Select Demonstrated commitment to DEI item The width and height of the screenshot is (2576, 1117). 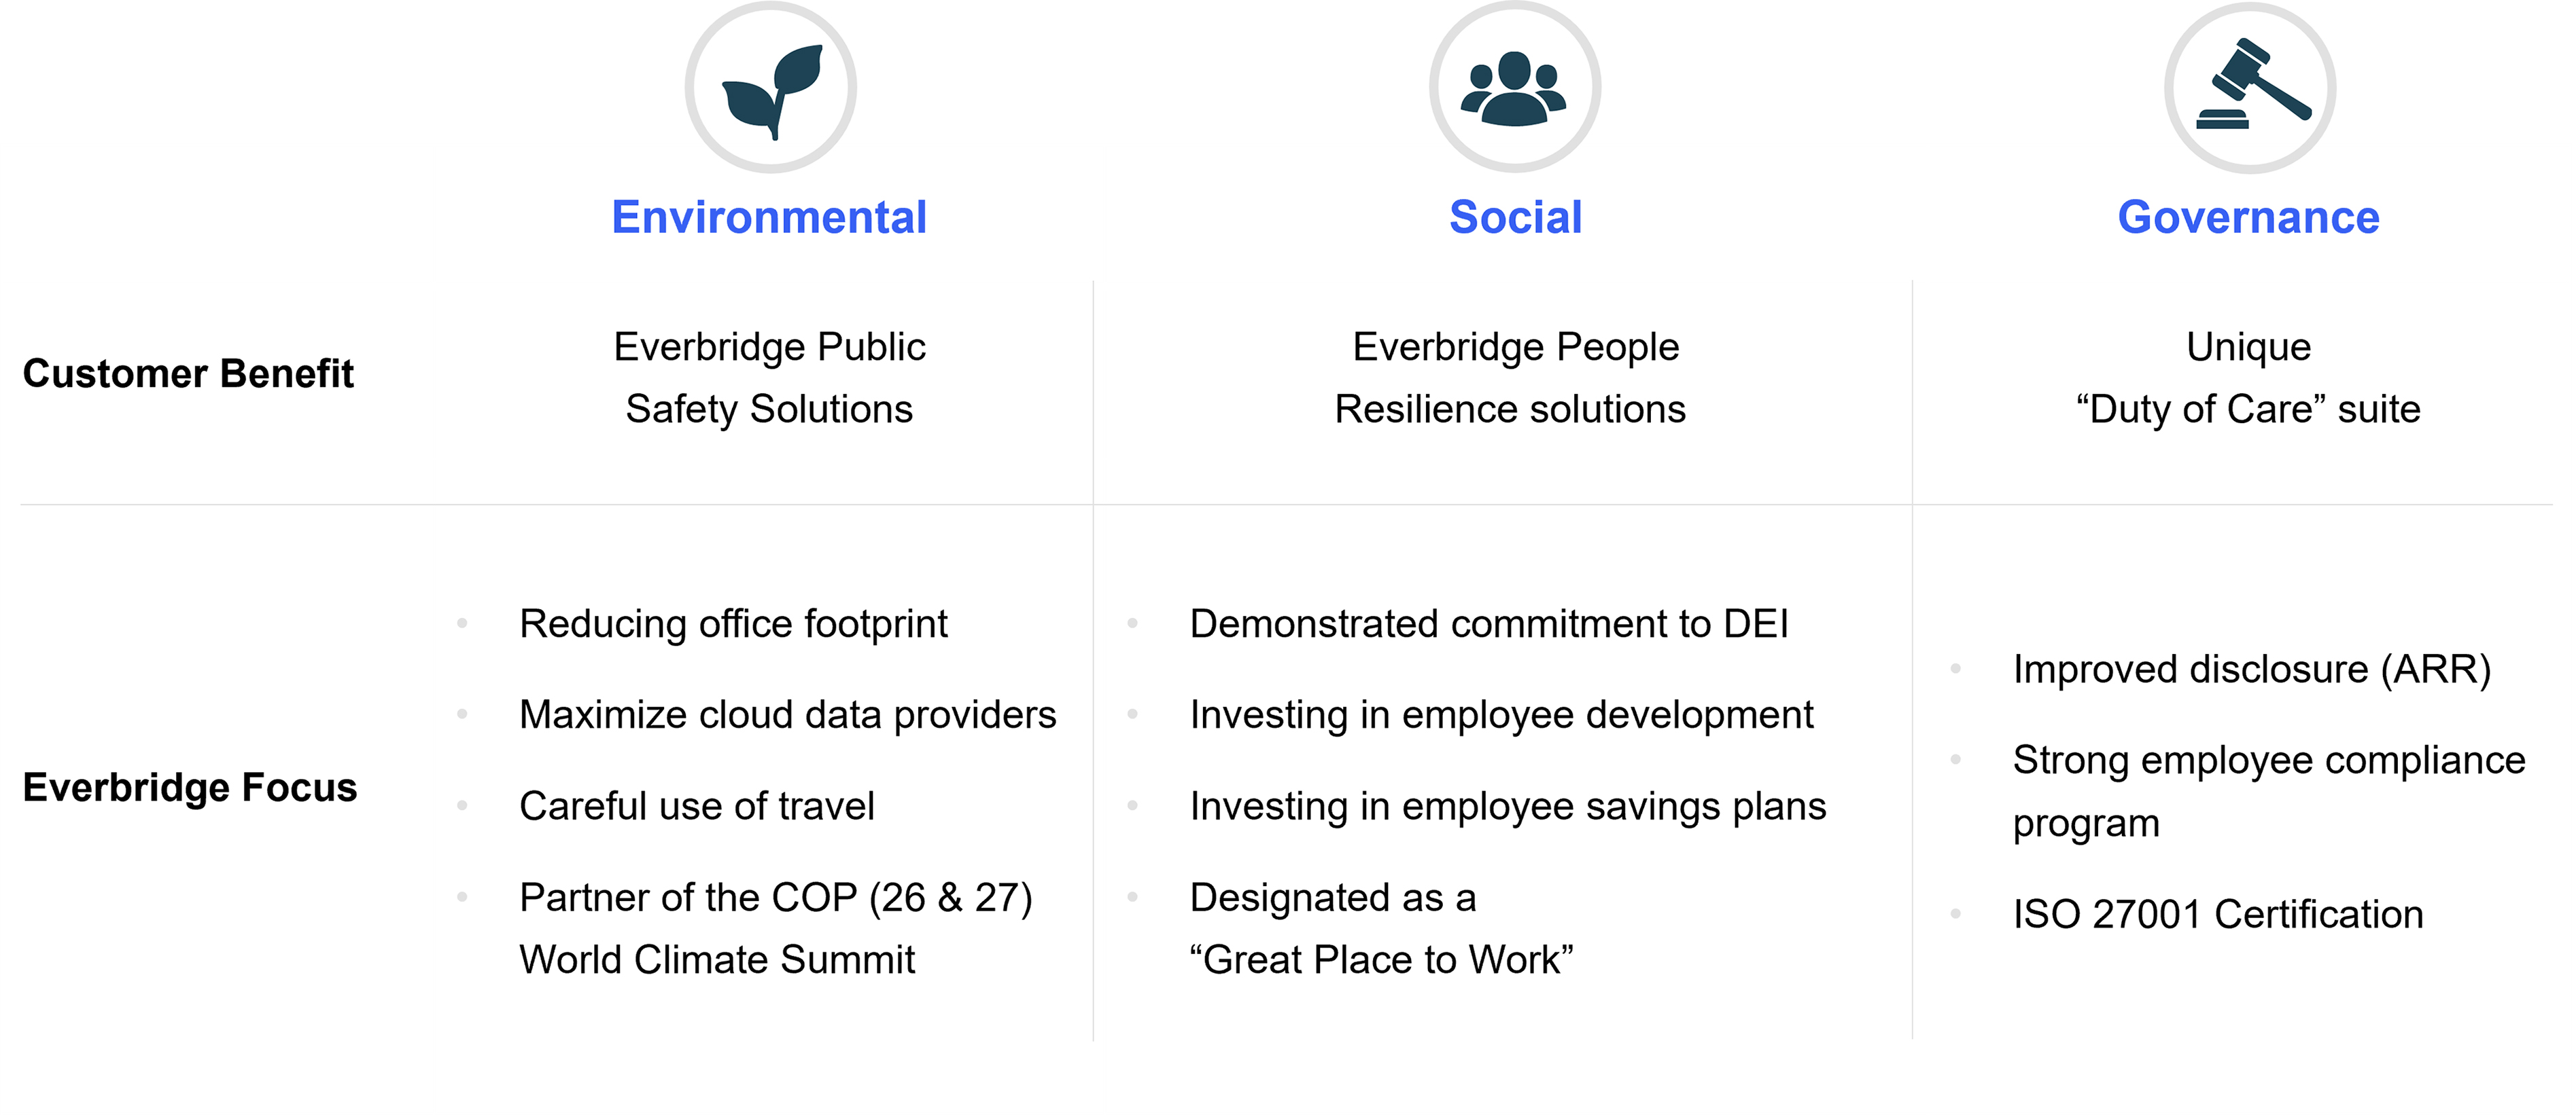pos(1489,625)
